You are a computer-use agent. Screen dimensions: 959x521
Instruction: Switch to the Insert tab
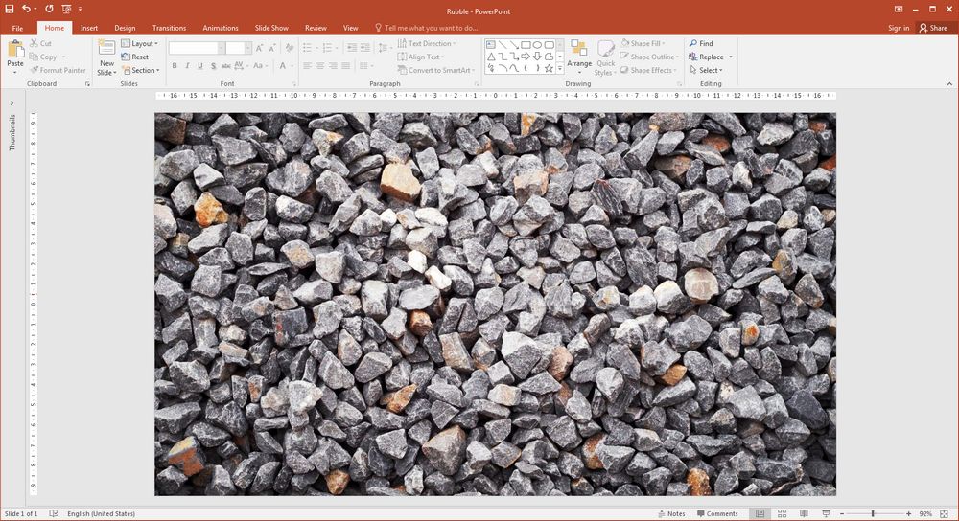88,28
